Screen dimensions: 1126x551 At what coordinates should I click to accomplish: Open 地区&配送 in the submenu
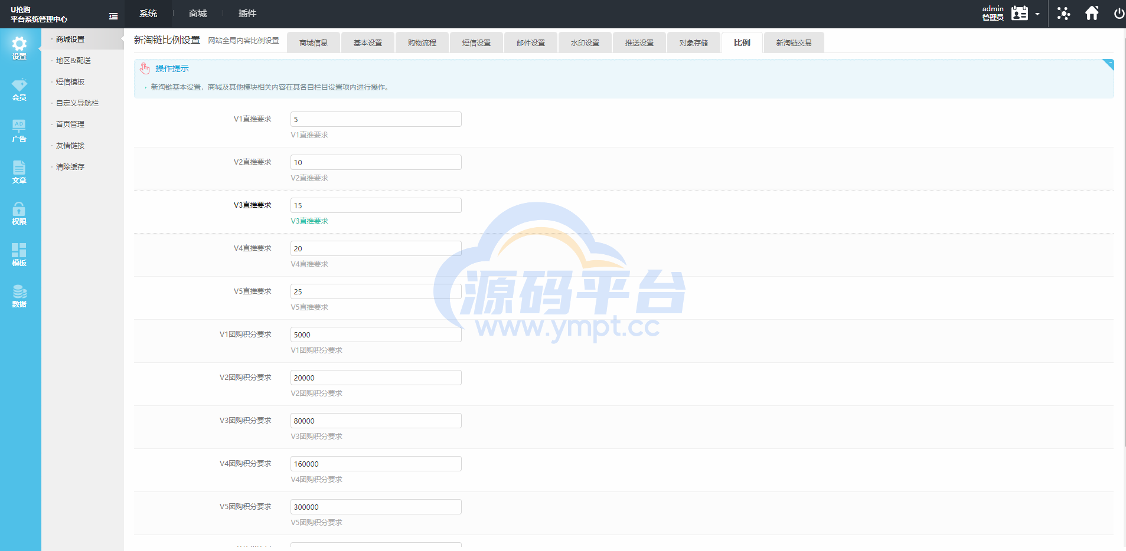click(x=73, y=61)
